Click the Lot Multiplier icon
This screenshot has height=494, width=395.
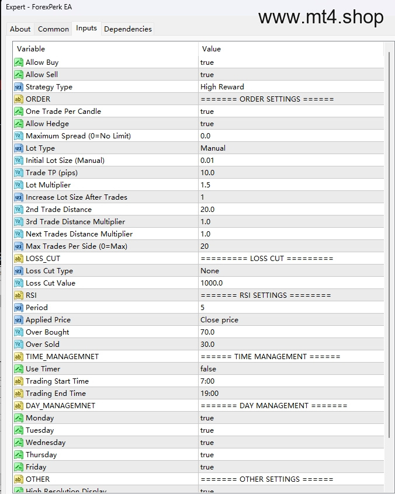point(19,185)
